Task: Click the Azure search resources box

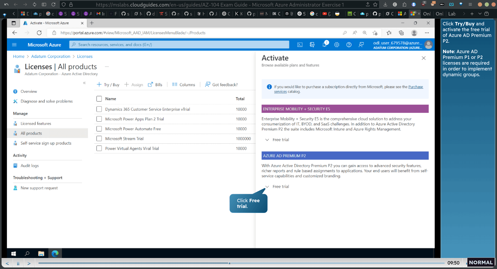Action: [x=179, y=45]
